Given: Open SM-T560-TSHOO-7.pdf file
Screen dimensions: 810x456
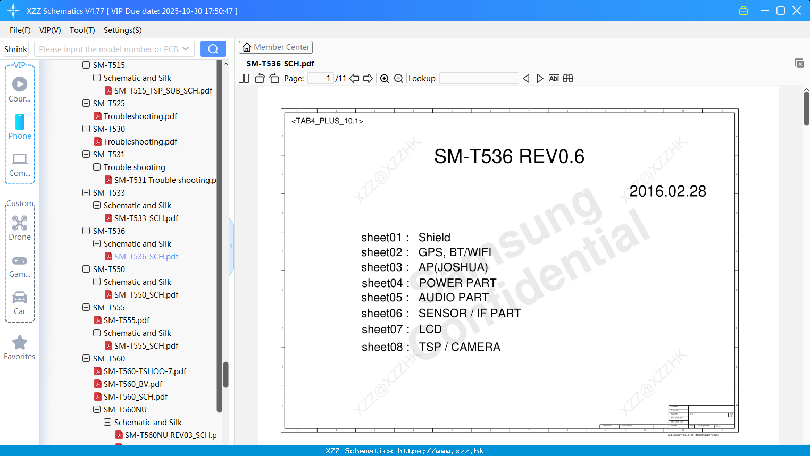Looking at the screenshot, I should click(140, 371).
